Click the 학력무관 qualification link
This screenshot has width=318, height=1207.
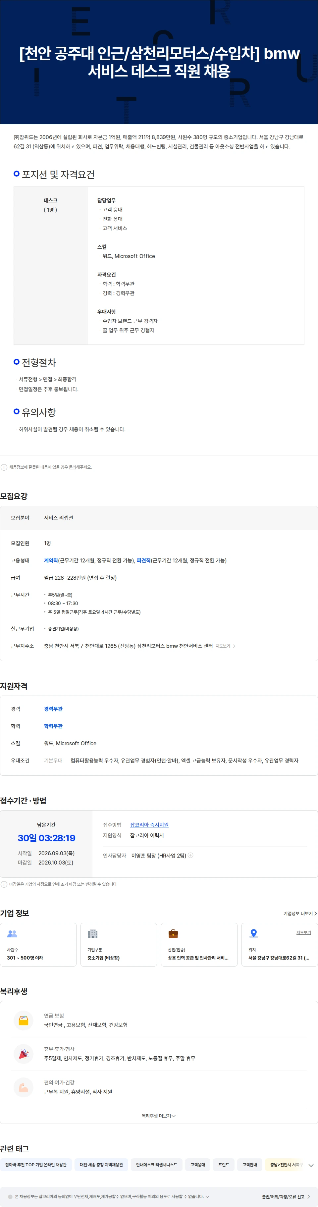(53, 726)
